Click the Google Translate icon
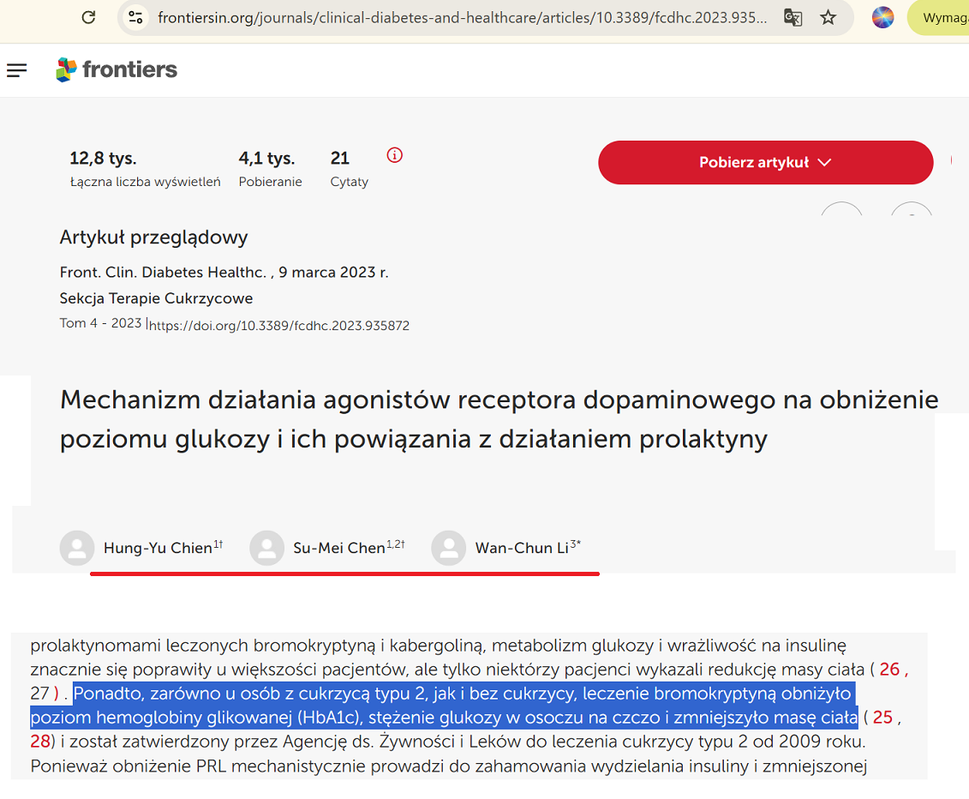Viewport: 969px width, 799px height. [793, 17]
